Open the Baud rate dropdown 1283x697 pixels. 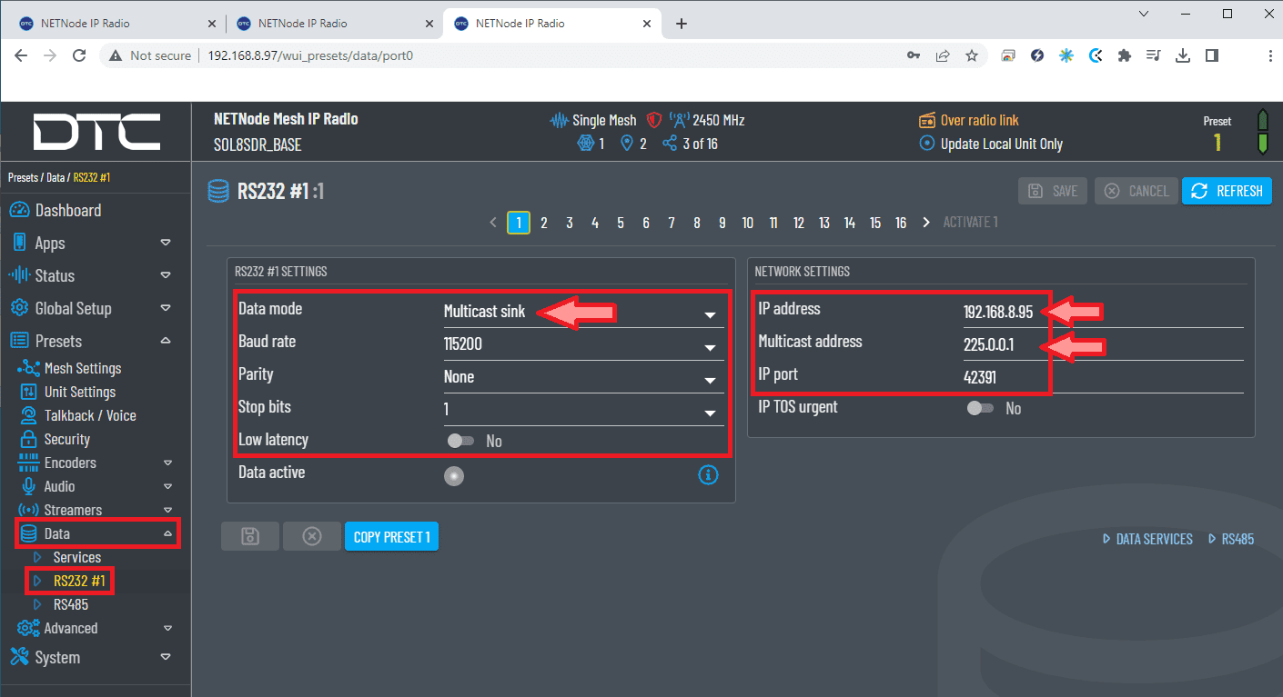582,344
